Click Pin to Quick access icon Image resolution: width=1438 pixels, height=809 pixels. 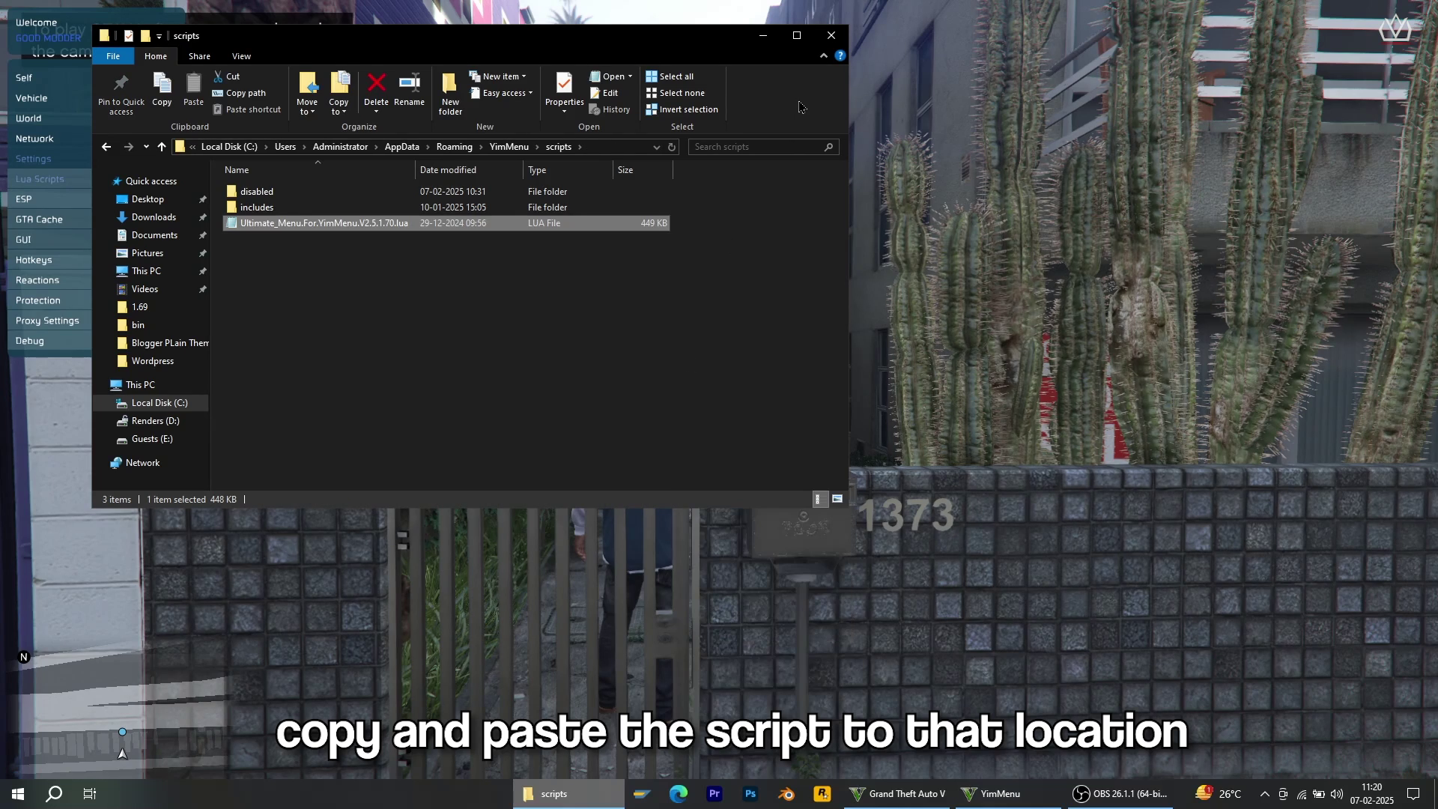[x=121, y=83]
